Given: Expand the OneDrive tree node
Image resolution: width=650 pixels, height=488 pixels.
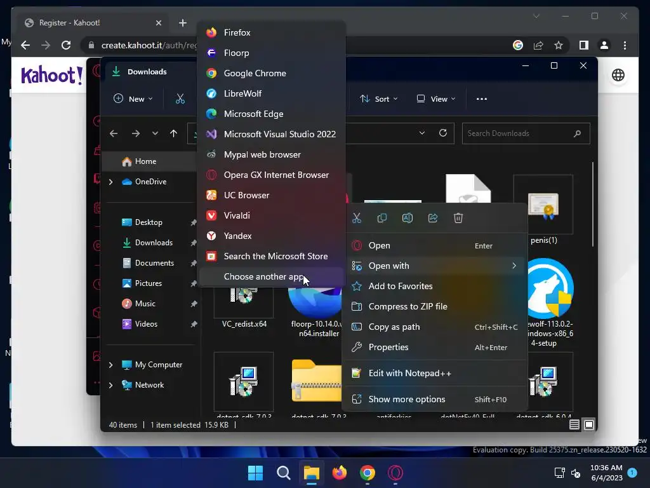Looking at the screenshot, I should (110, 182).
